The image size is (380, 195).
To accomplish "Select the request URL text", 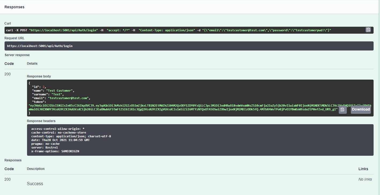I will point(40,46).
